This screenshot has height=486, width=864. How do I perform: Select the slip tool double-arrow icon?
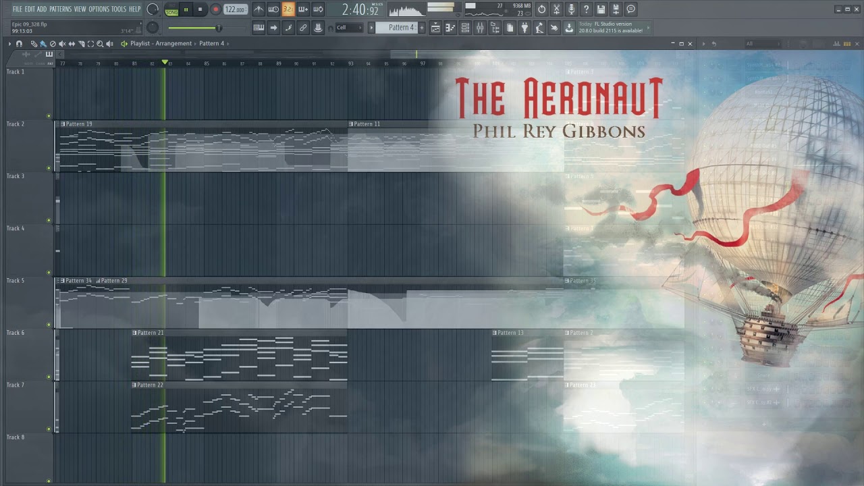tap(72, 44)
